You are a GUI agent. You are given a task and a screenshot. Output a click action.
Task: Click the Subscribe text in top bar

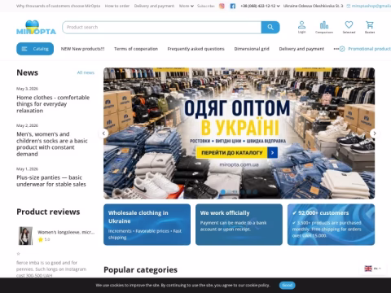pyautogui.click(x=206, y=6)
